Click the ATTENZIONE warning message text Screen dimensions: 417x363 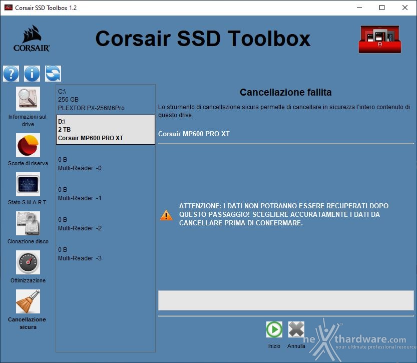click(284, 214)
